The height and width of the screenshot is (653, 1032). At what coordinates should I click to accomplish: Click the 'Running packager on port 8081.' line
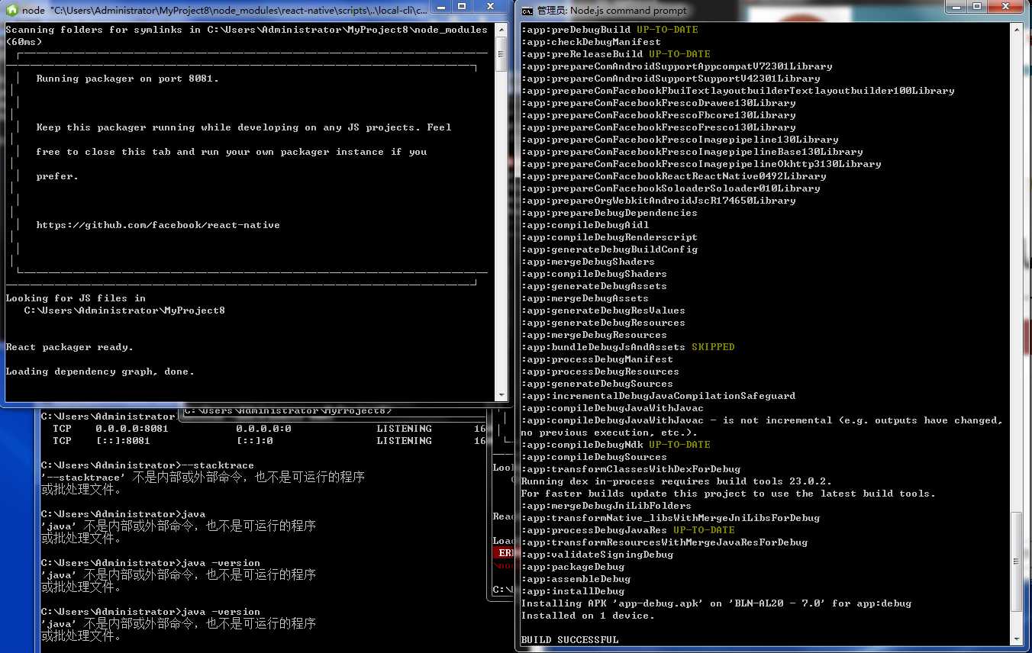[x=127, y=79]
